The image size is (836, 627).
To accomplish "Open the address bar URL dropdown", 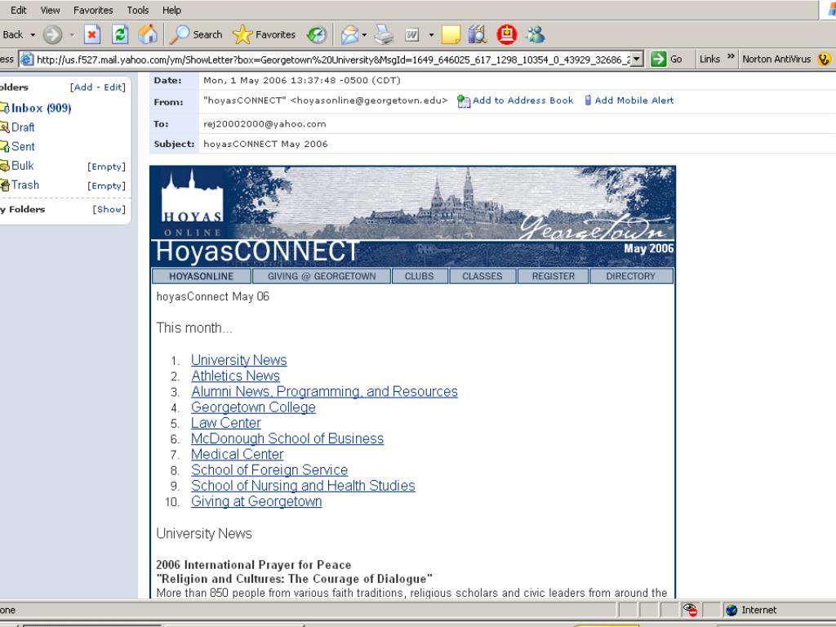I will [x=637, y=59].
